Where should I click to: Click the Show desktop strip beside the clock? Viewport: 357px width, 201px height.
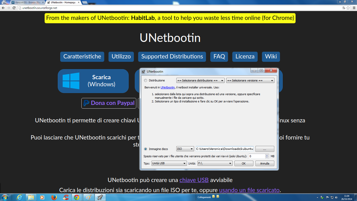pos(355,197)
